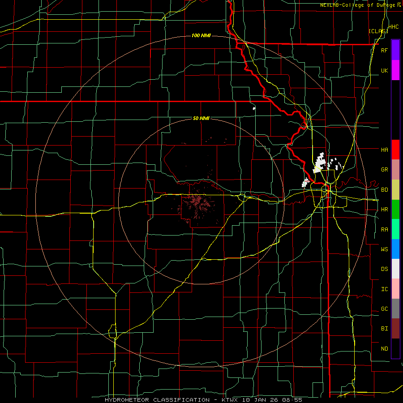Click the HR dark green legend swatch
Screen dimensions: 403x403
[395, 210]
